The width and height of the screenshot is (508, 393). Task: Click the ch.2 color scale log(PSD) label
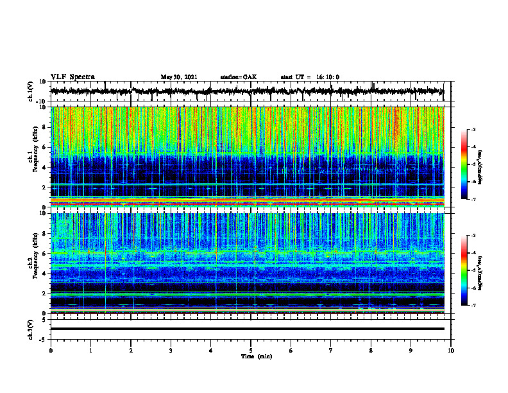tap(480, 273)
